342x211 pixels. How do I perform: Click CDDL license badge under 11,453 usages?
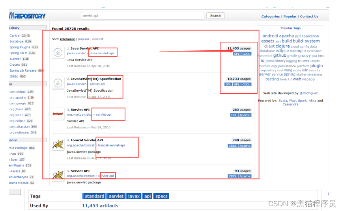246,54
